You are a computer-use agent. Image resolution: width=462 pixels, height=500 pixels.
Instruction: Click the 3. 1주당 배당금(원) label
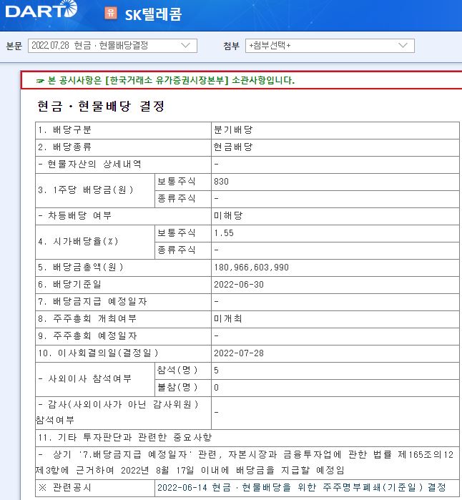tap(85, 190)
